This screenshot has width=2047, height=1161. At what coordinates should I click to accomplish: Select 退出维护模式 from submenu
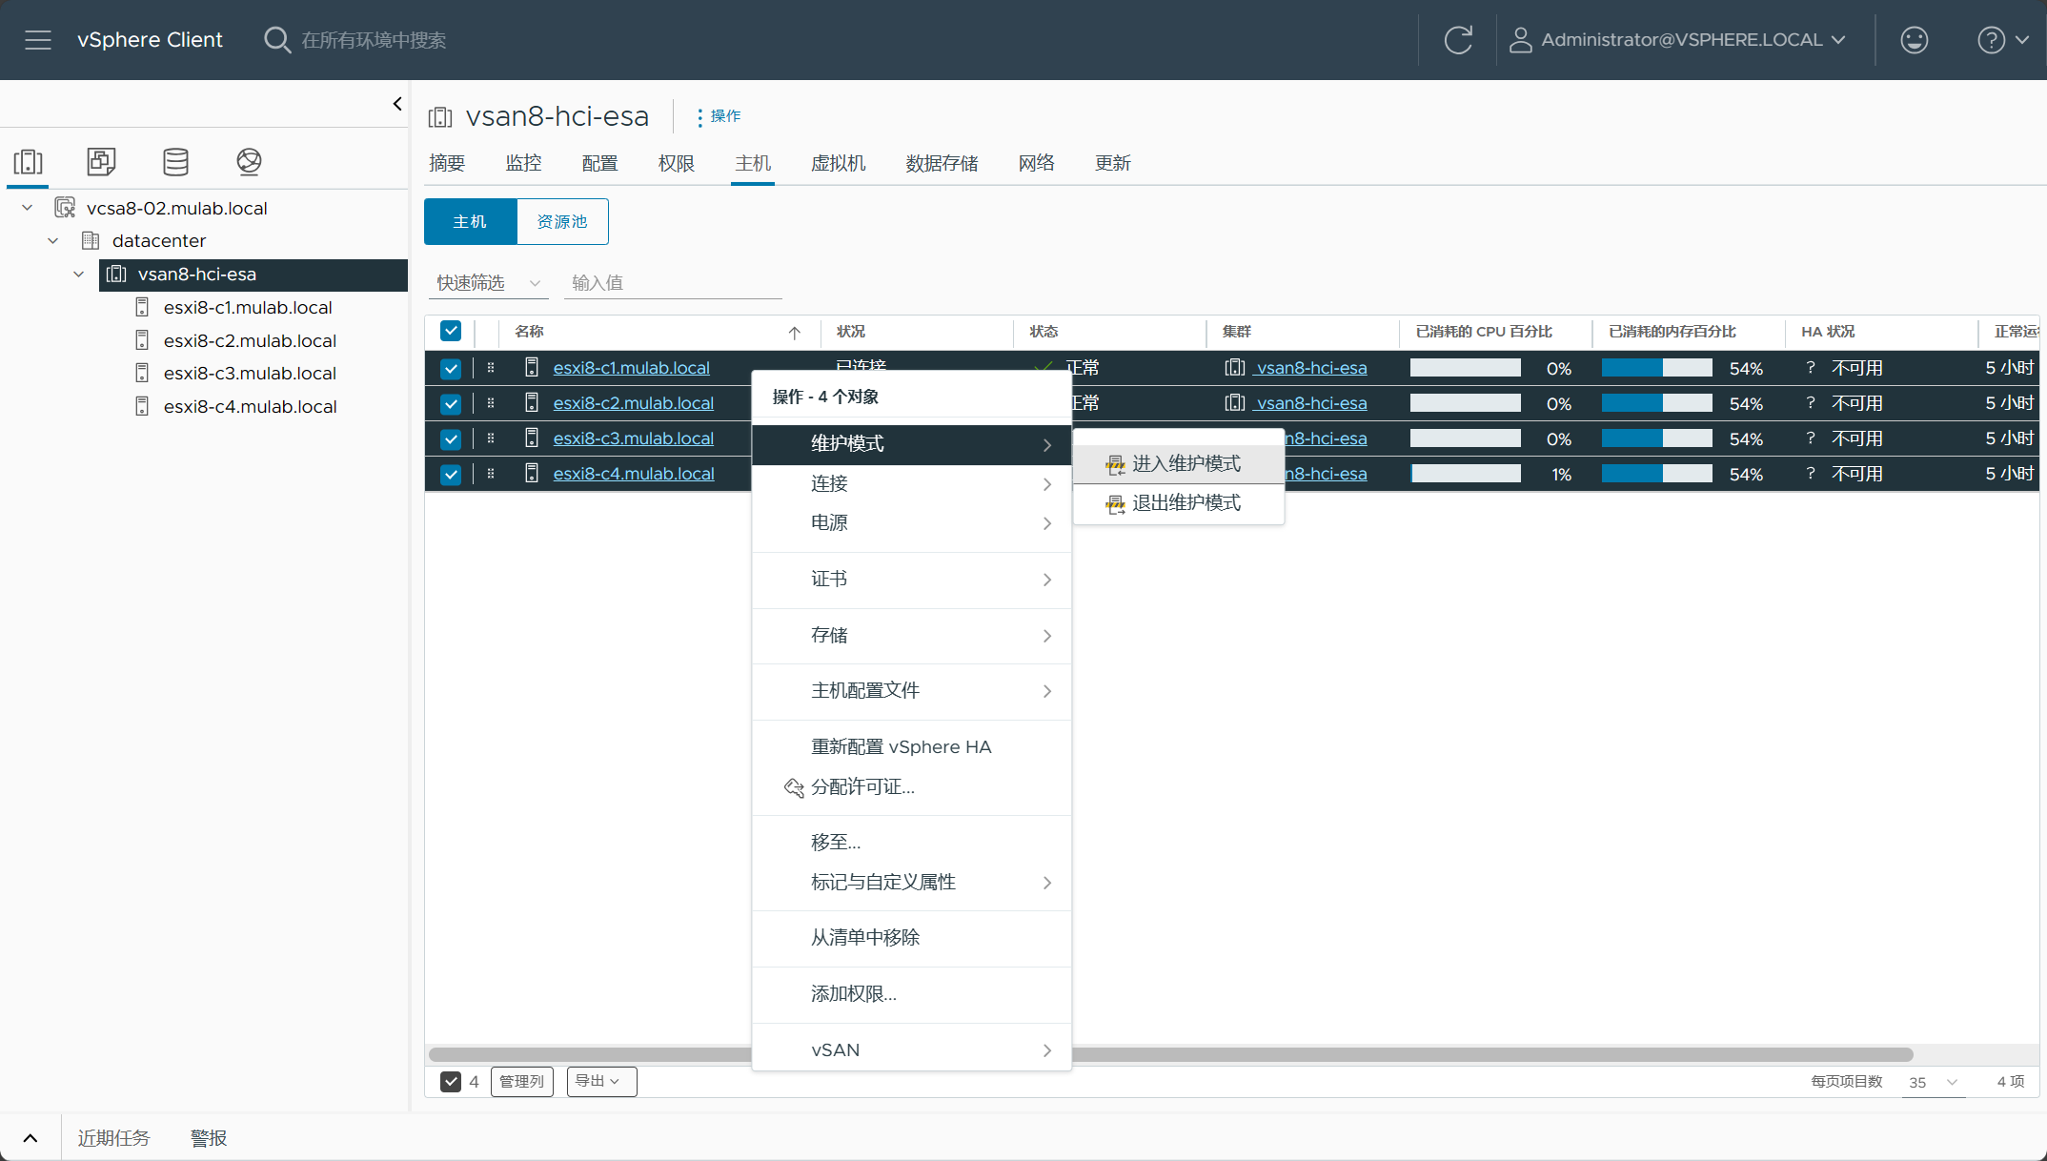pyautogui.click(x=1179, y=503)
